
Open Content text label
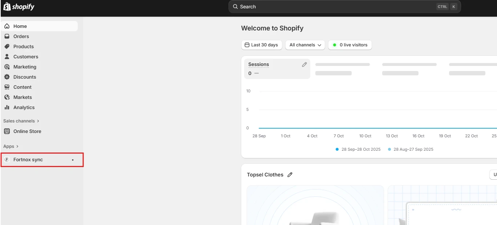pyautogui.click(x=23, y=87)
